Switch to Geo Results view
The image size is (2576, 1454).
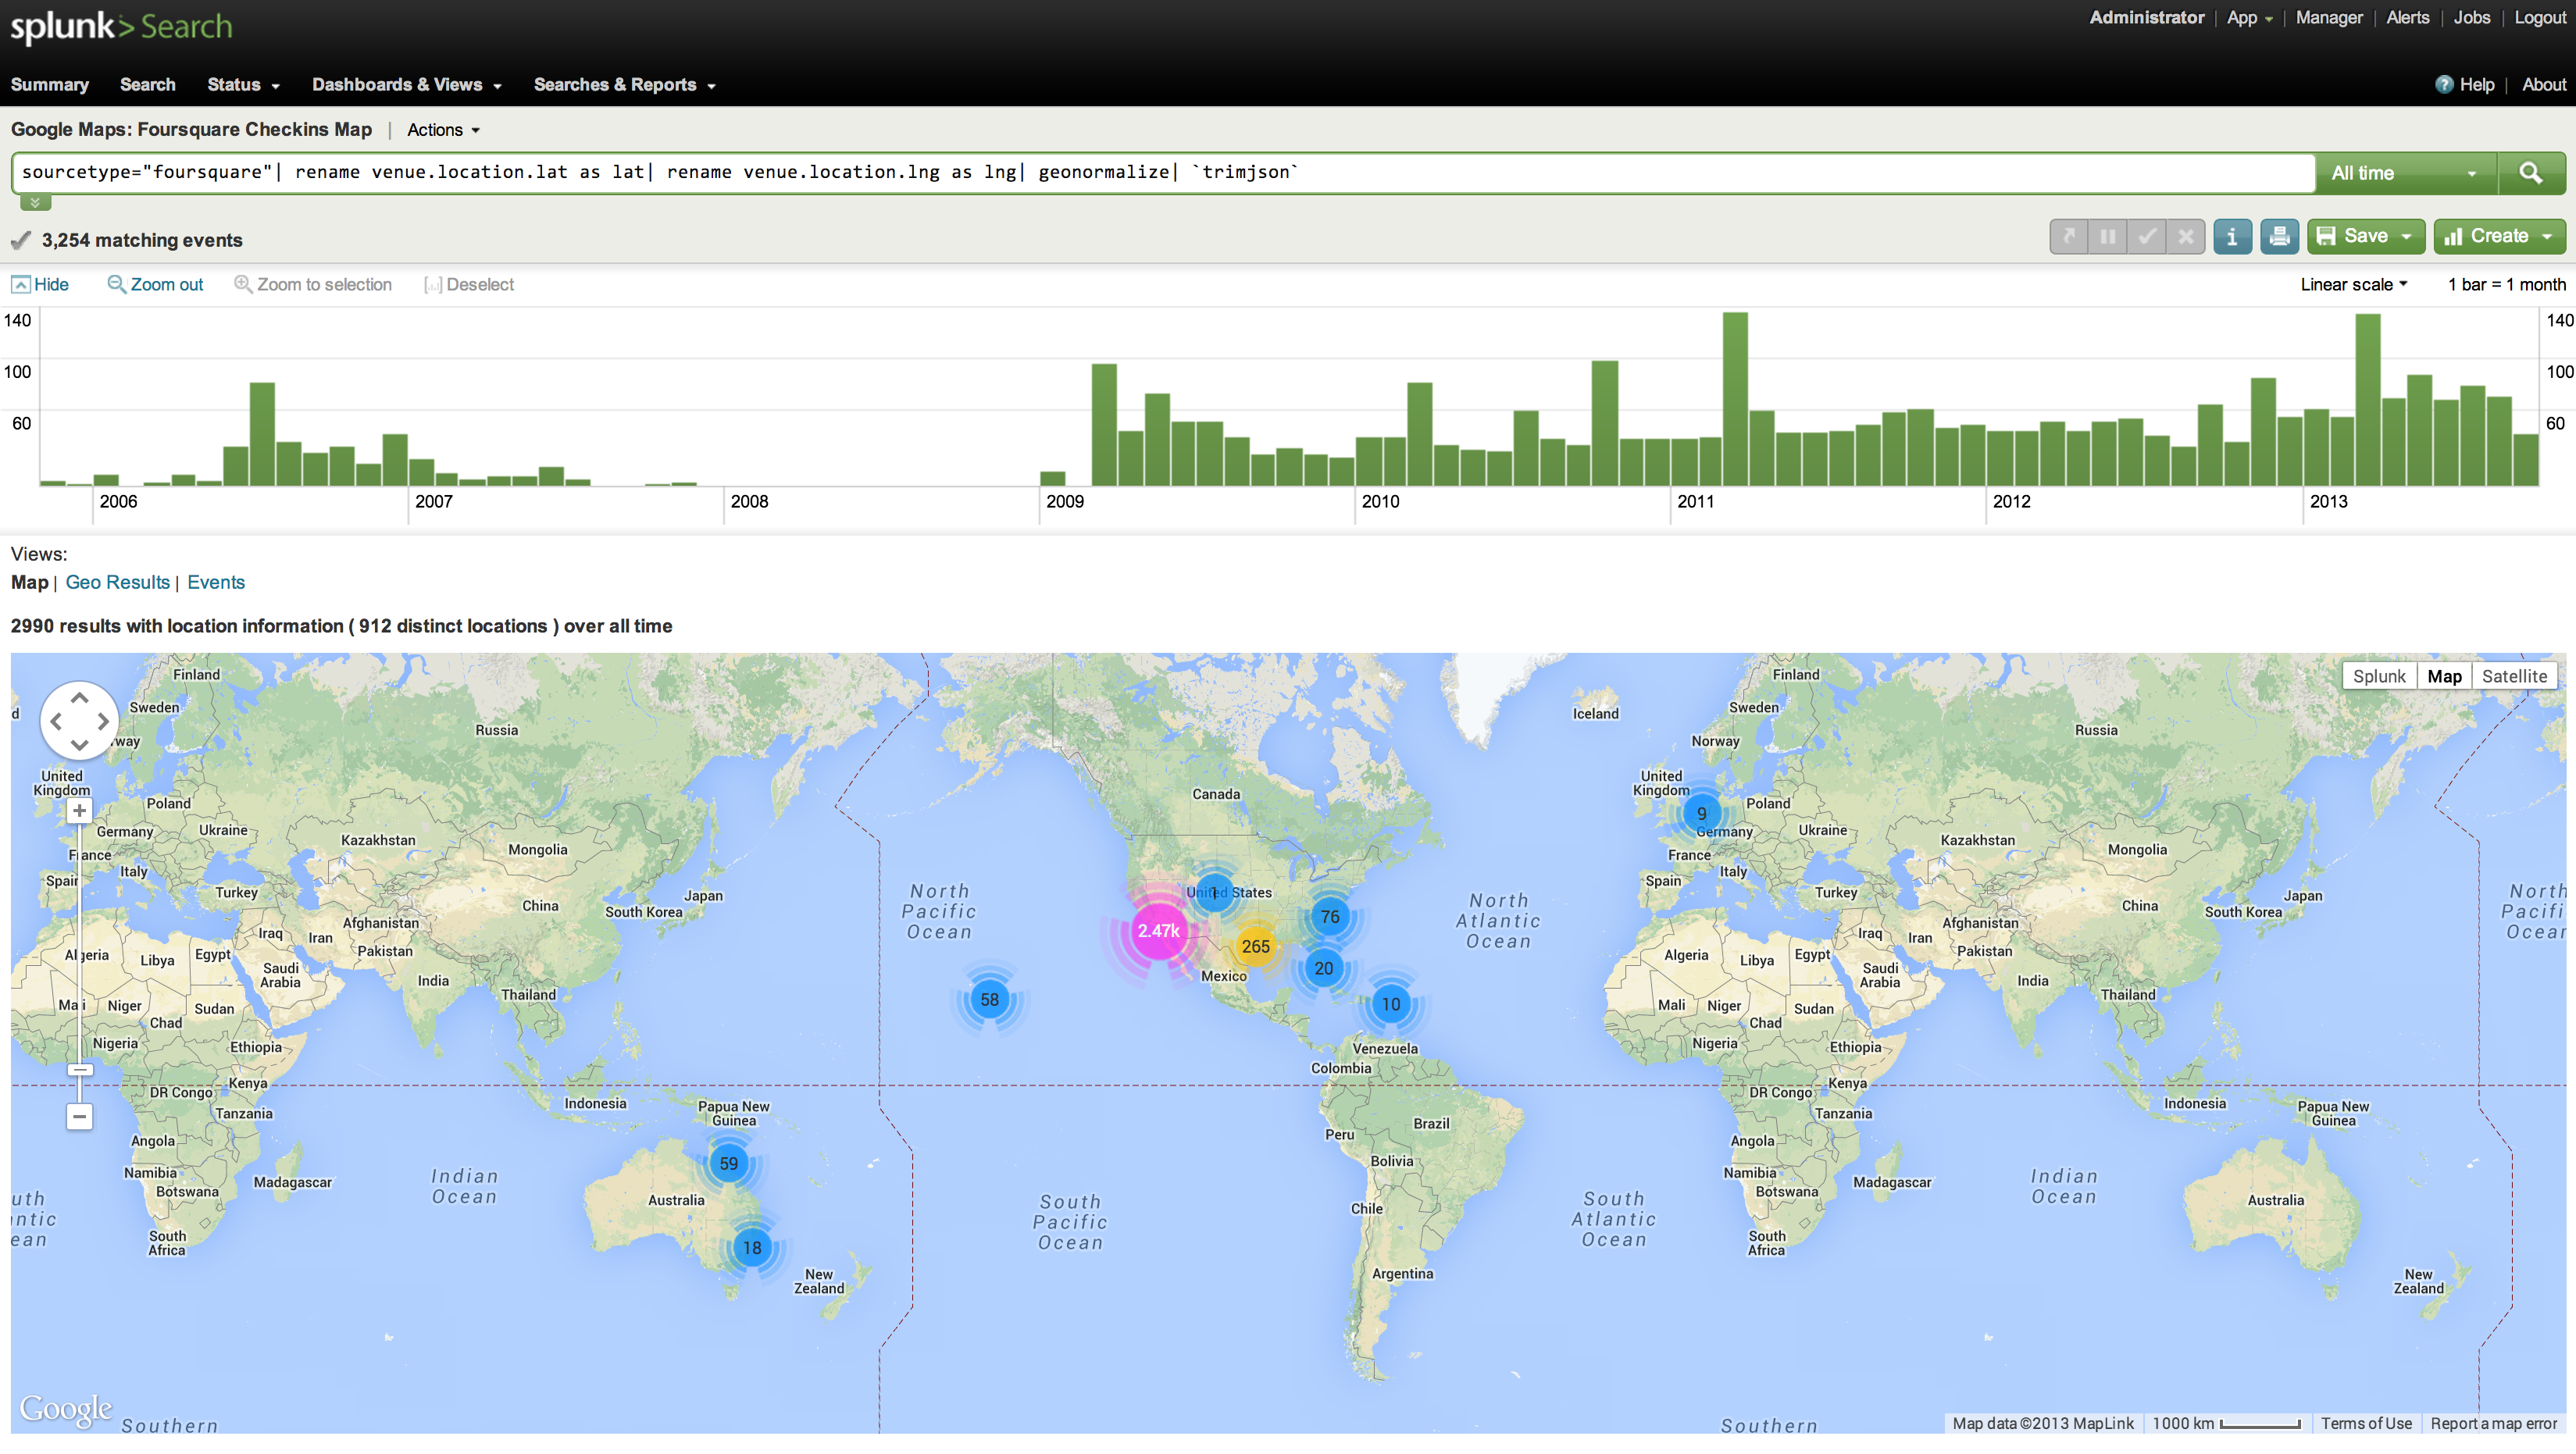coord(117,583)
